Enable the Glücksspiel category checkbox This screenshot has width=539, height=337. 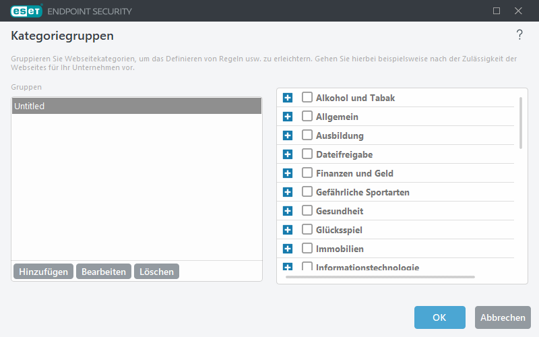307,230
